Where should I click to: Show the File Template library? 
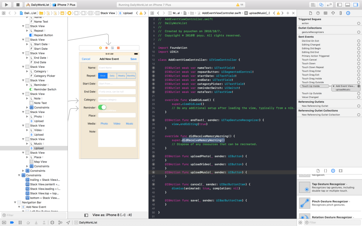[x=318, y=171]
